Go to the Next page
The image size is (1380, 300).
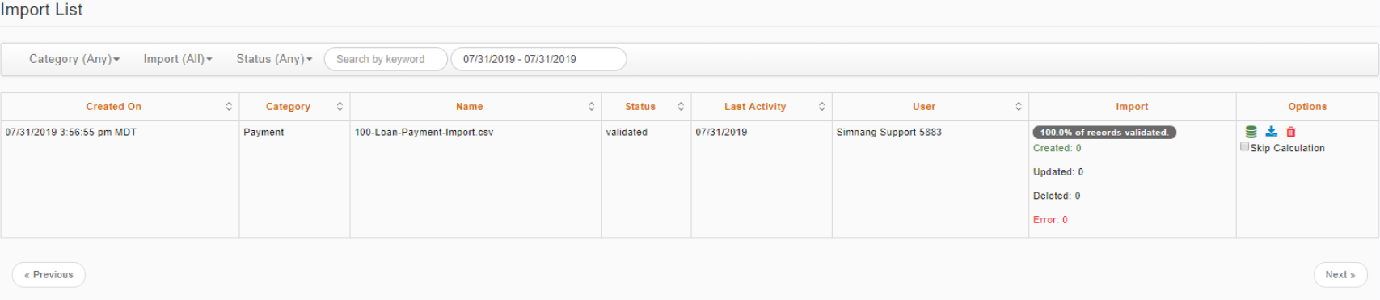(x=1340, y=275)
